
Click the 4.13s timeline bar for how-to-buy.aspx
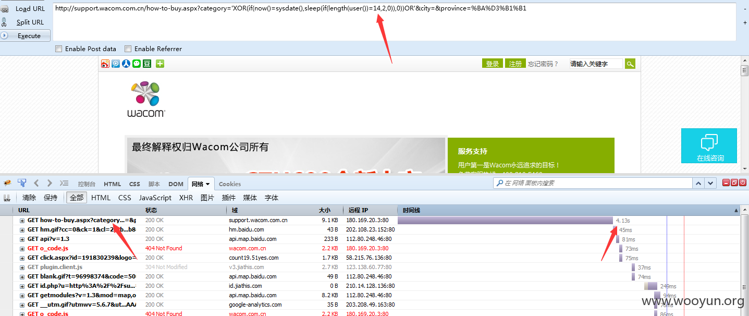tap(505, 221)
